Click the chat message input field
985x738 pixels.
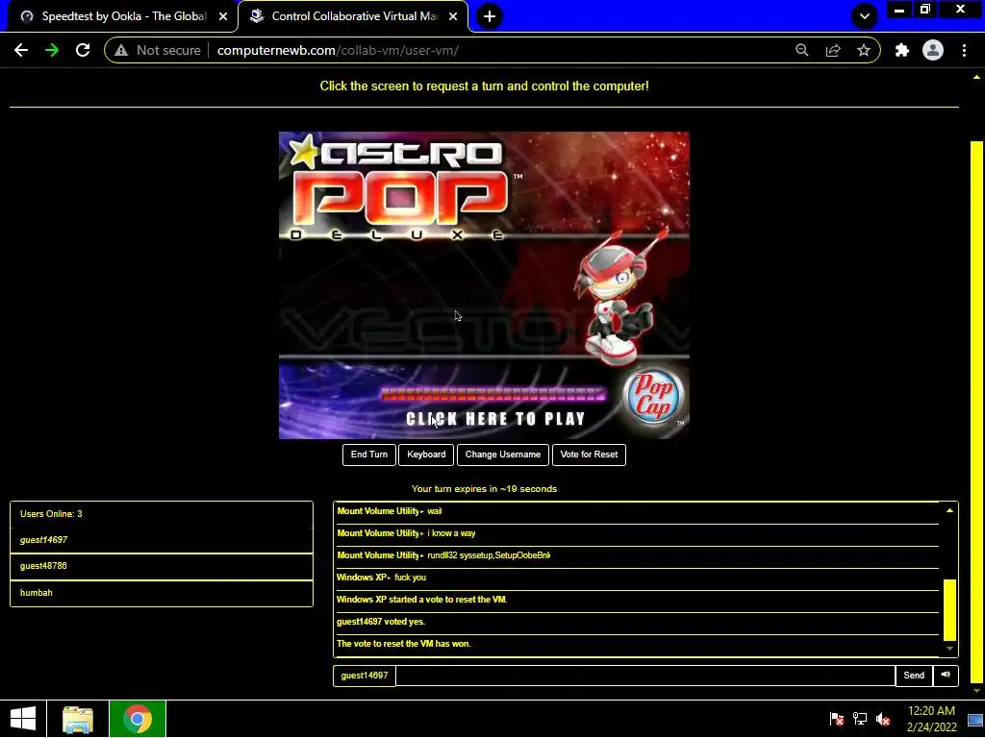click(645, 676)
